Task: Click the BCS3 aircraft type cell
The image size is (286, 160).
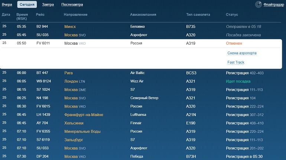Action: point(191,73)
